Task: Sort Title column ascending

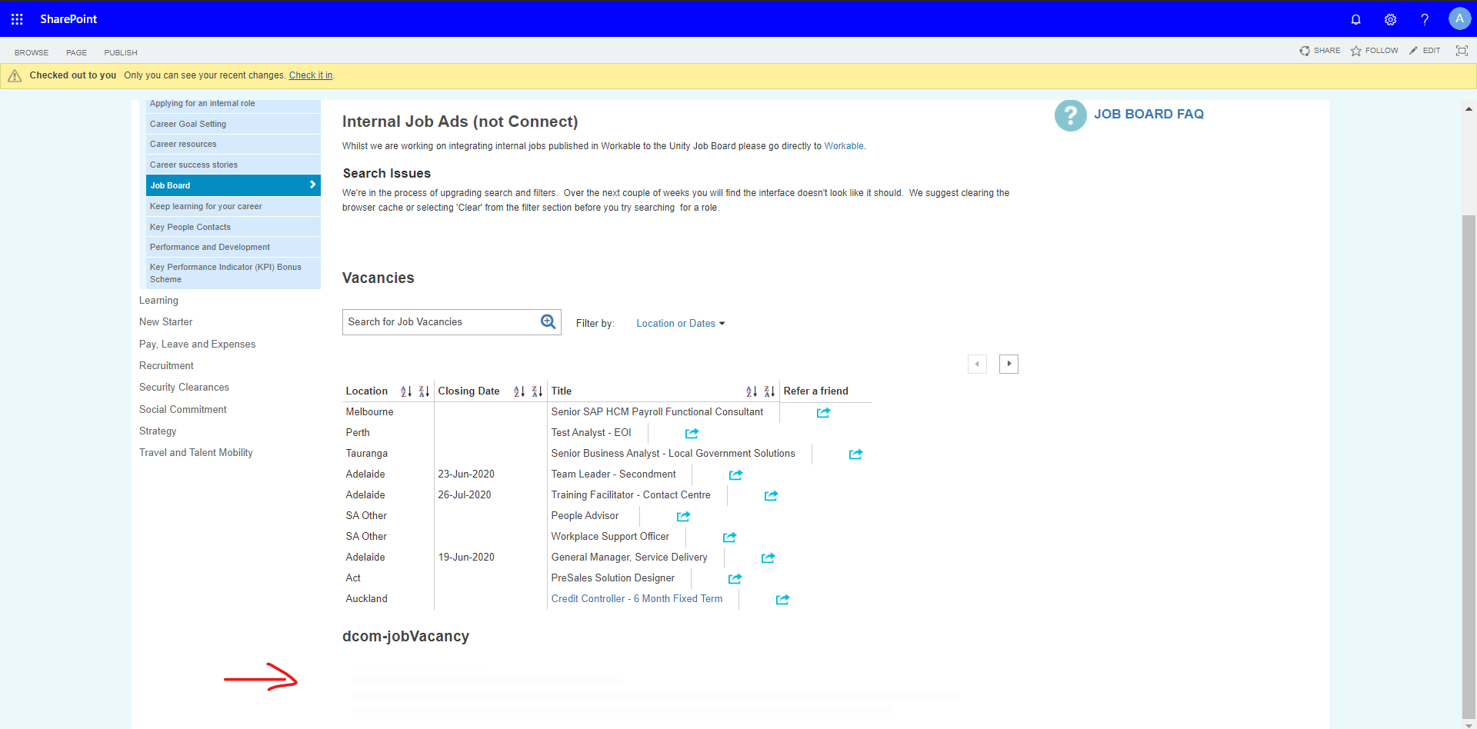Action: click(752, 391)
